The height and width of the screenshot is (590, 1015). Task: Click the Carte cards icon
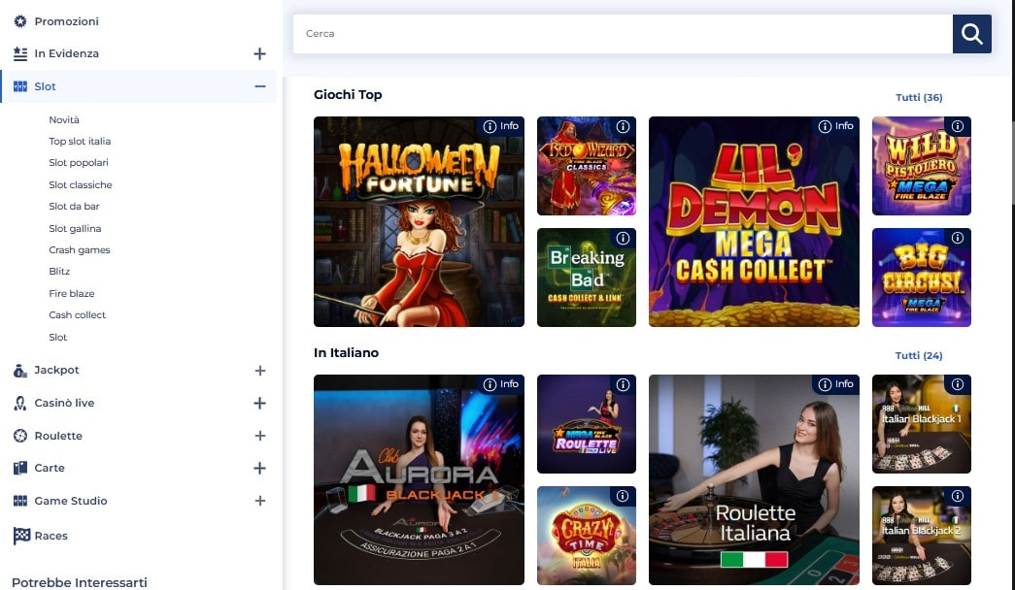coord(20,468)
